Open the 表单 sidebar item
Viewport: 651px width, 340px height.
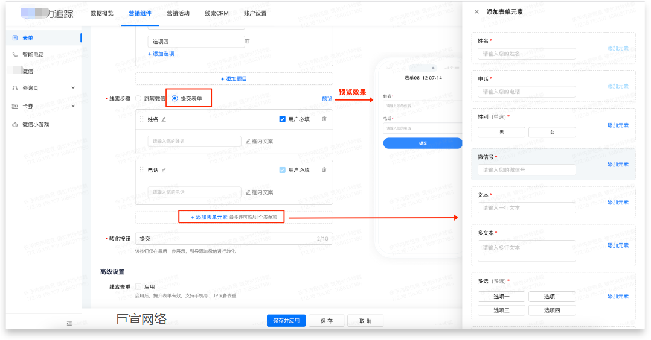point(43,38)
